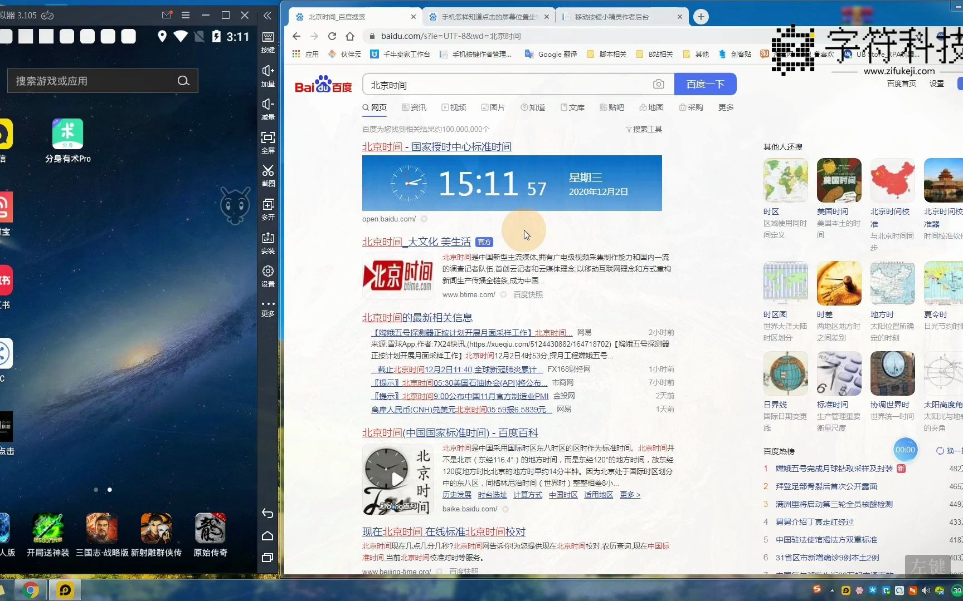Close the 北京时间_百度搜索 tab
963x601 pixels.
tap(413, 17)
